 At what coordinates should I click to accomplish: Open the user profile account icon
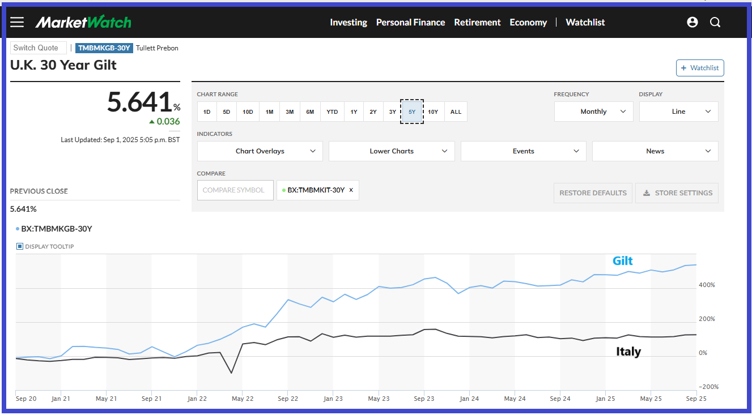(x=692, y=22)
